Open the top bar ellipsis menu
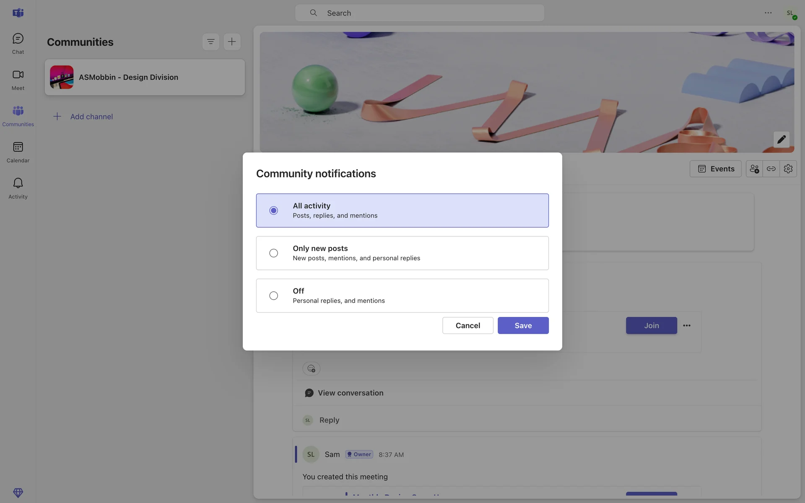 click(x=768, y=13)
